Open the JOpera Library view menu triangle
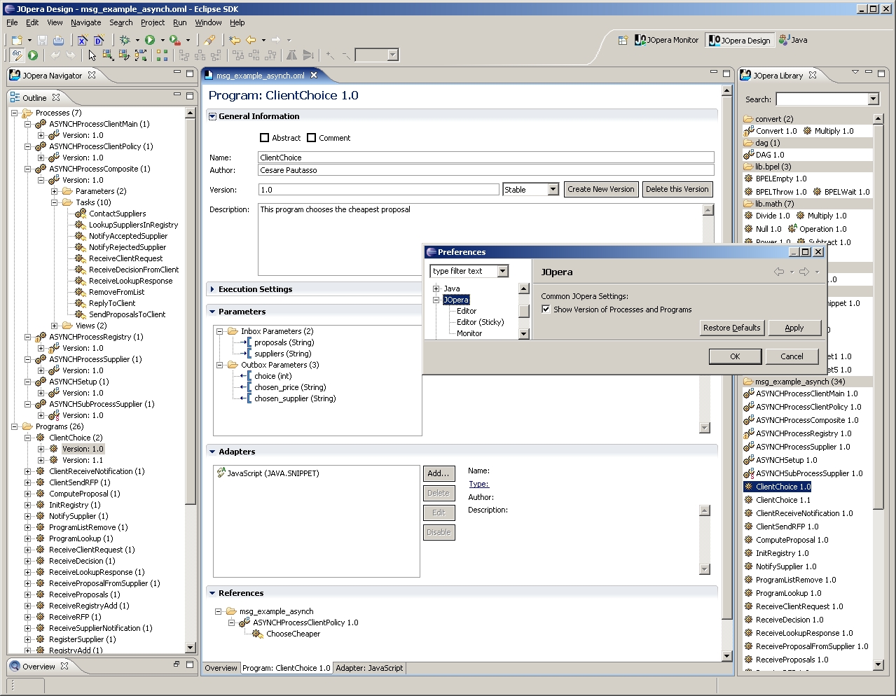Viewport: 896px width, 696px height. tap(855, 72)
